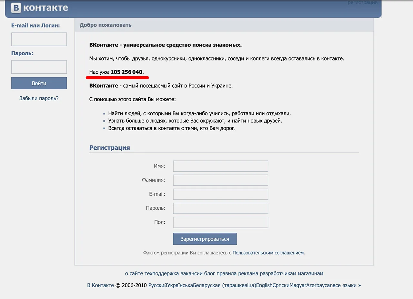Click the Добро пожаловать panel title

[106, 25]
